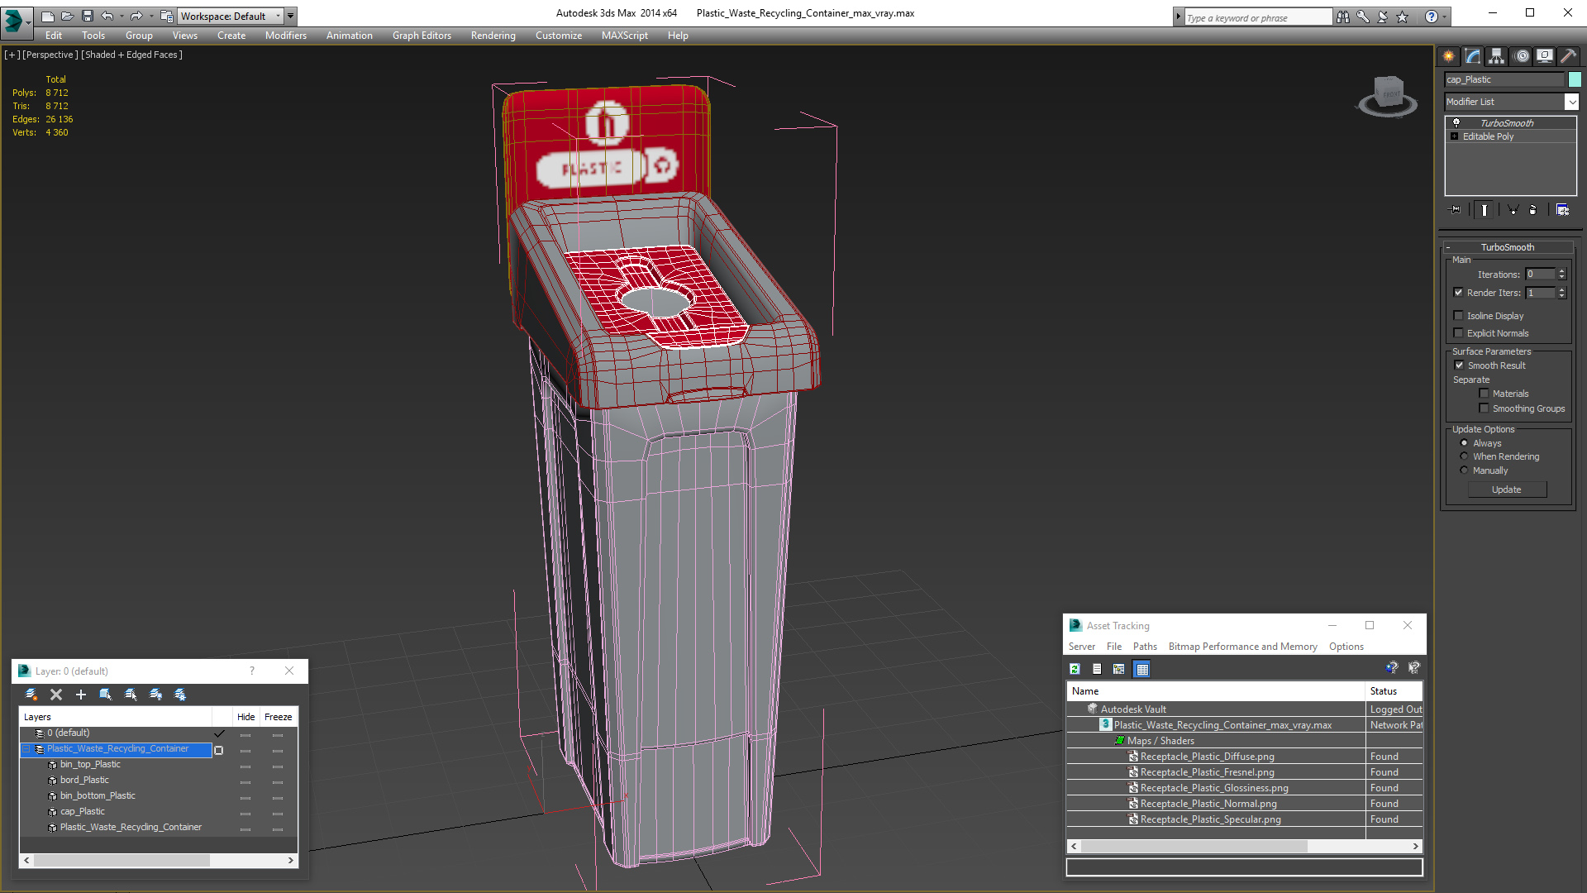The image size is (1587, 893).
Task: Click Configure Modifier Sets icon
Action: point(1562,210)
